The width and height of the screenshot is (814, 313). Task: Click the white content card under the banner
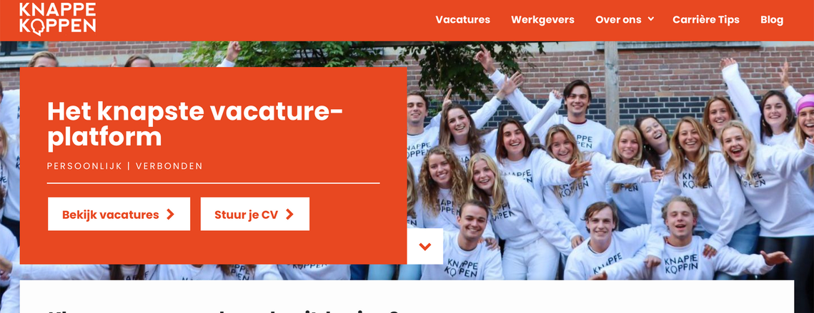407,297
